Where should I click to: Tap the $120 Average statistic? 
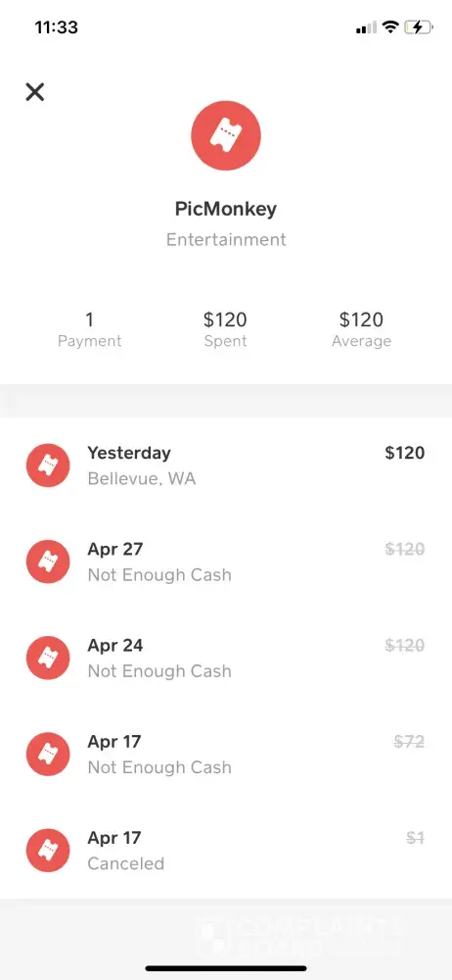(361, 329)
